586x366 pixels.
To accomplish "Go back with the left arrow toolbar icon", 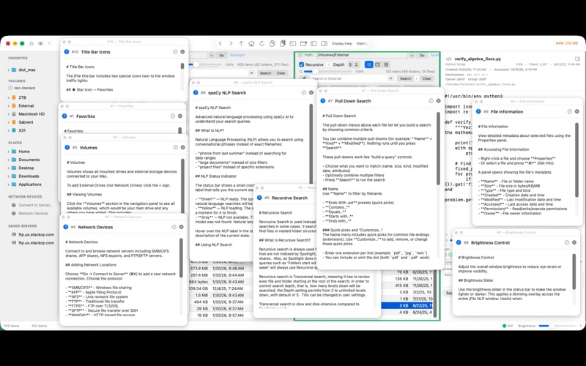I will (220, 43).
